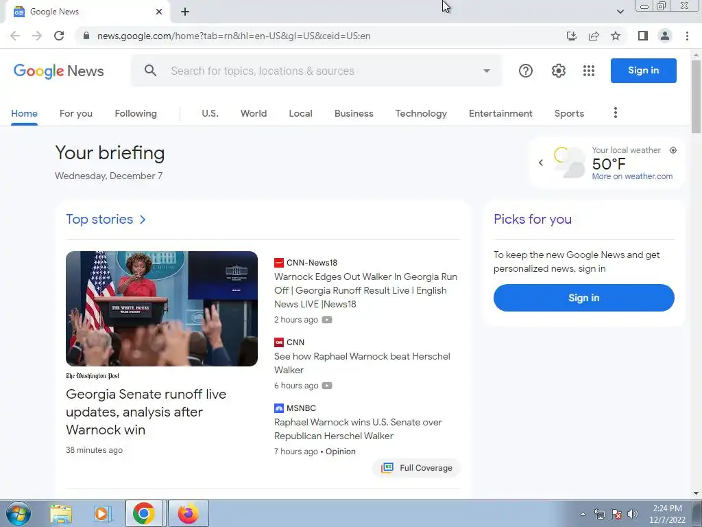
Task: Open Chrome side panel icon
Action: (x=643, y=36)
